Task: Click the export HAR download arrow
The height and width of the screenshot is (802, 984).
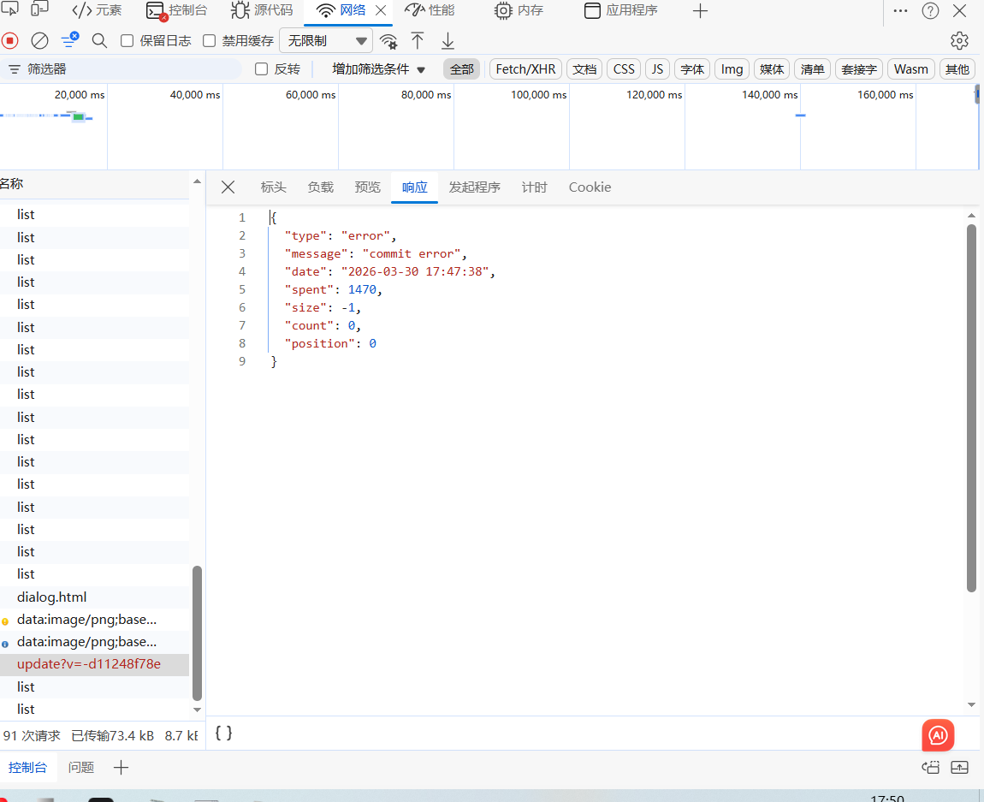Action: click(448, 40)
